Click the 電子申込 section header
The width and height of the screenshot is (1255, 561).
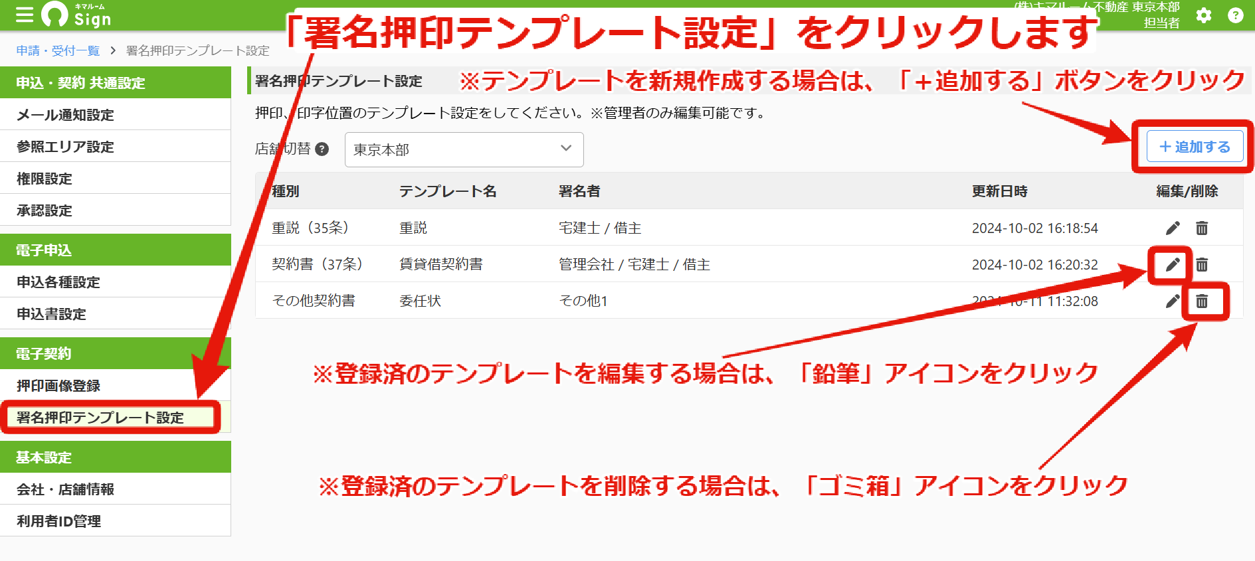point(116,250)
